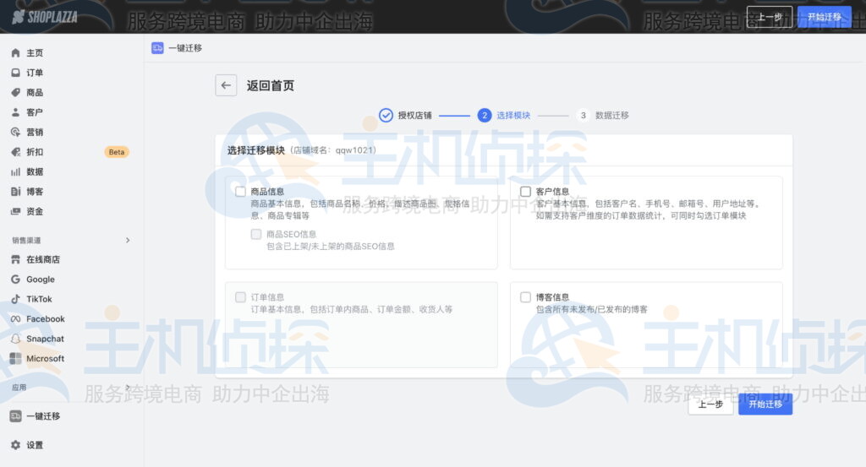The width and height of the screenshot is (866, 467).
Task: Click the store domain text qqw1021
Action: [354, 150]
